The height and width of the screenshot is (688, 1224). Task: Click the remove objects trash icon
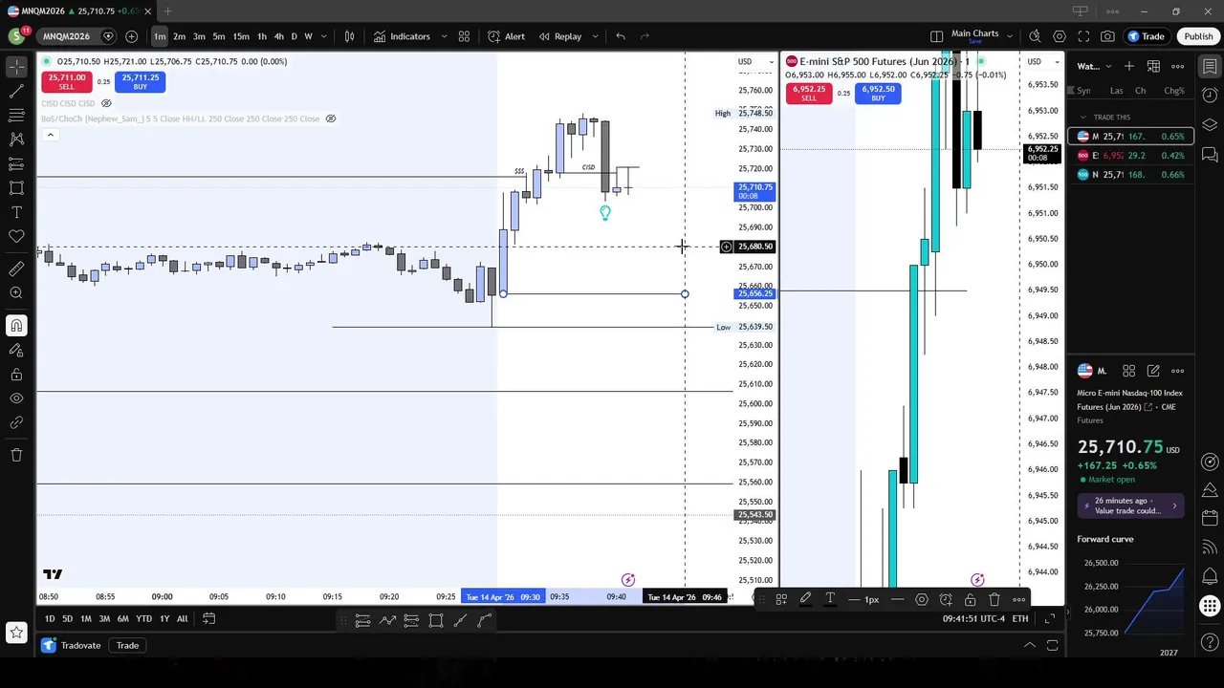click(x=16, y=455)
